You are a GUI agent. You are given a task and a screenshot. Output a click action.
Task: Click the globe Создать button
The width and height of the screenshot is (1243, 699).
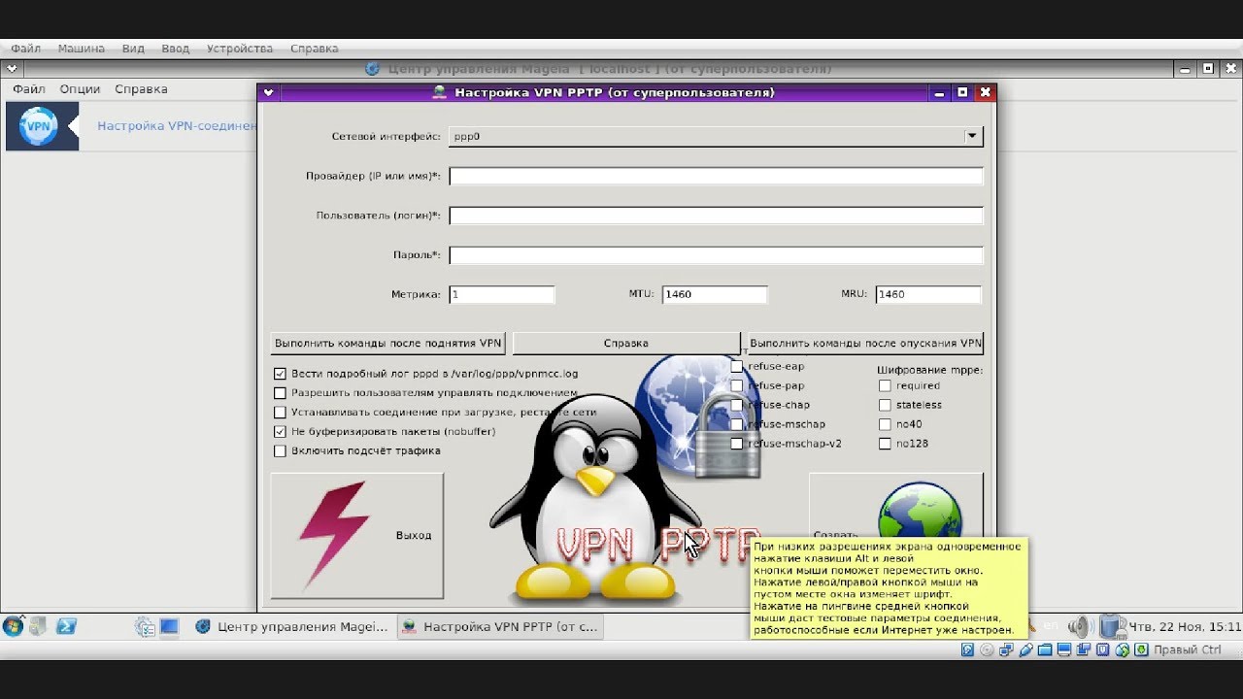pos(896,535)
